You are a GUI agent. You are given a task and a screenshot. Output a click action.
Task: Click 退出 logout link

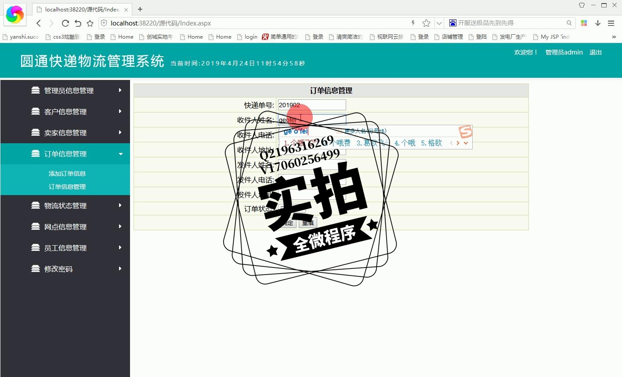tap(595, 52)
